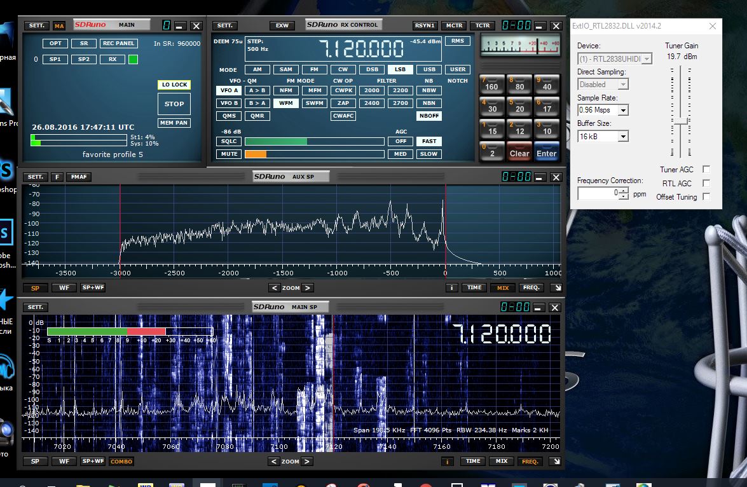This screenshot has height=487, width=747.
Task: Toggle the SQLC squelch button
Action: (x=229, y=141)
